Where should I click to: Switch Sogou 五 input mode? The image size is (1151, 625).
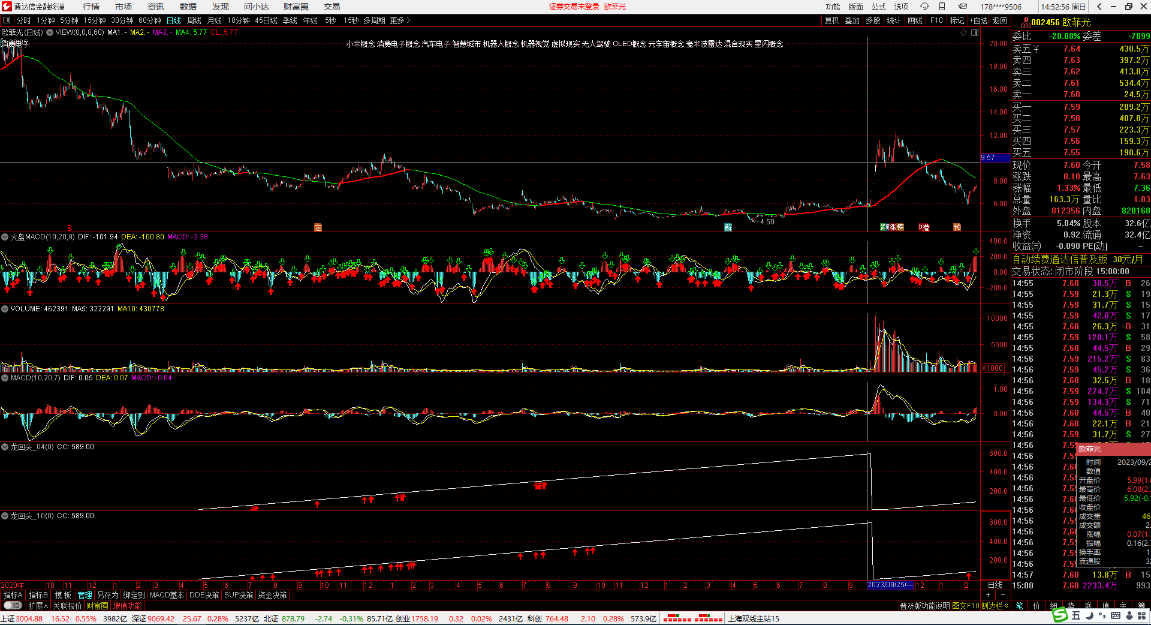[1076, 615]
